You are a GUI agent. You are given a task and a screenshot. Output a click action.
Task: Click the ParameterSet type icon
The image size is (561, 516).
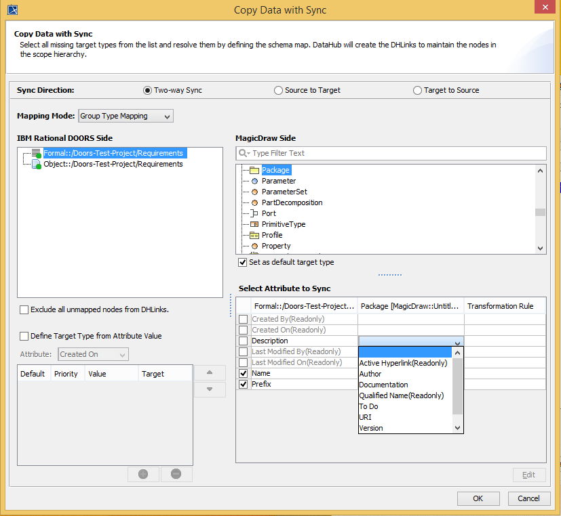click(x=254, y=192)
